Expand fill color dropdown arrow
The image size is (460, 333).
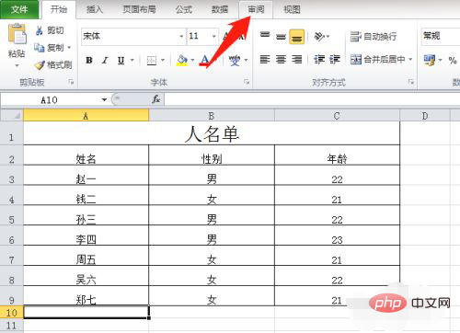point(192,60)
